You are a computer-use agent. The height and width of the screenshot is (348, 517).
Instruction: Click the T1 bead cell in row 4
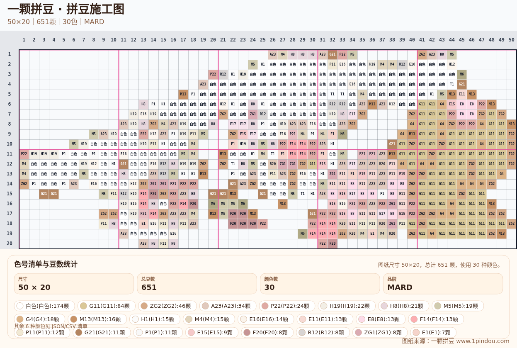click(452, 84)
